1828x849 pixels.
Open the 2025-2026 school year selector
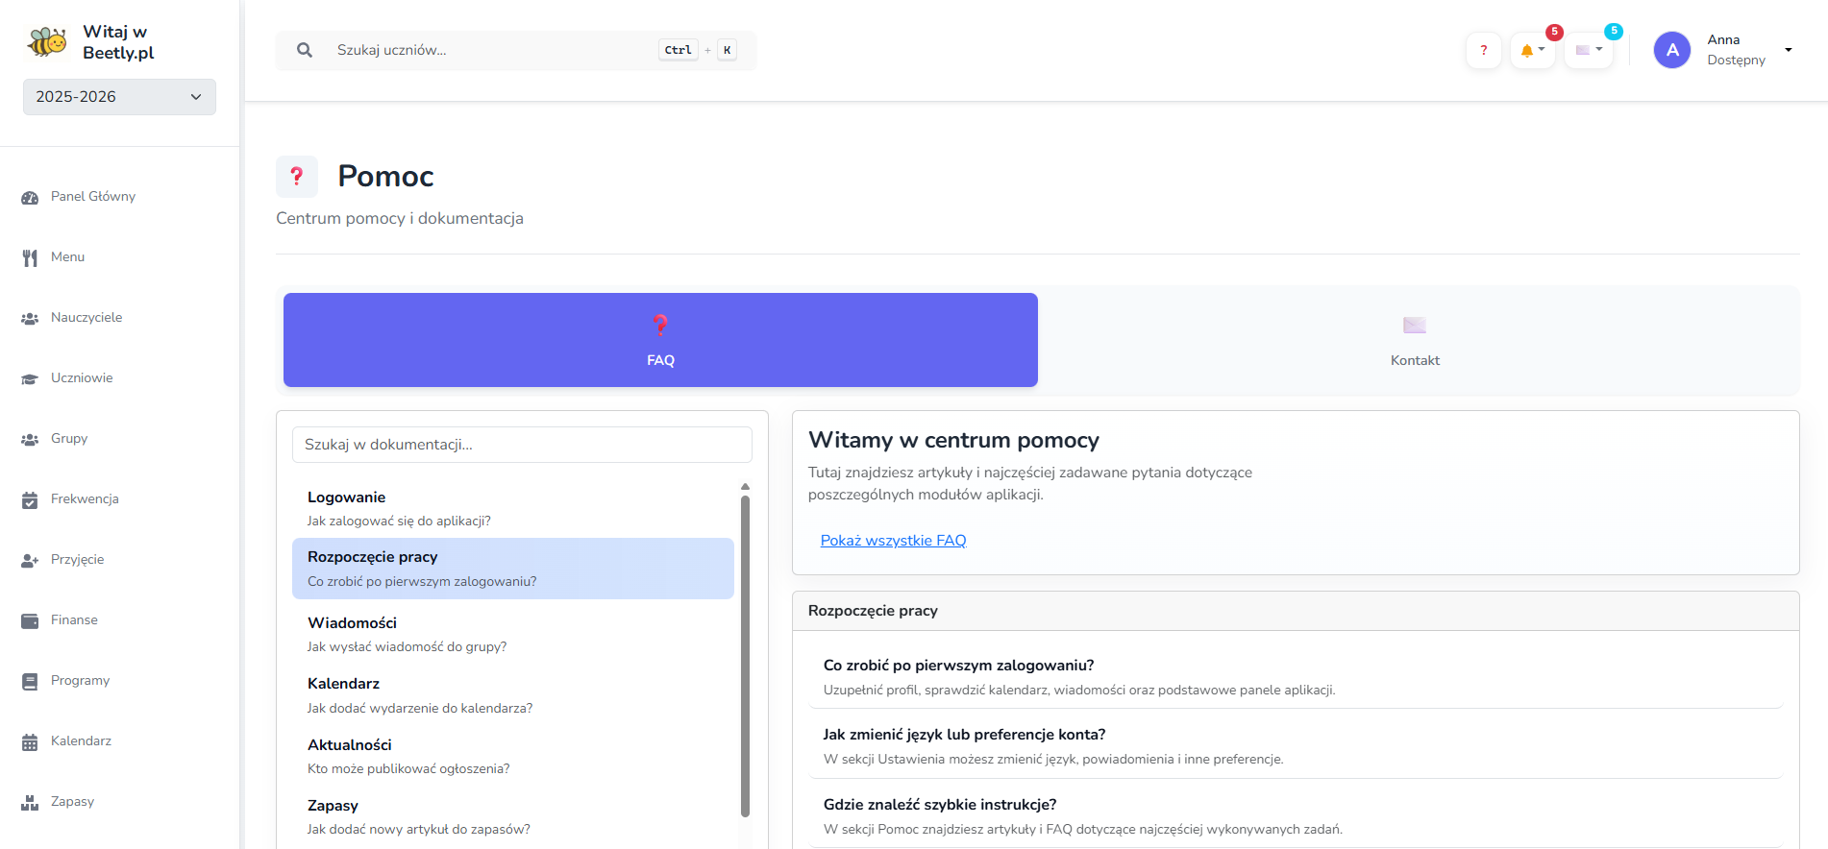(119, 97)
